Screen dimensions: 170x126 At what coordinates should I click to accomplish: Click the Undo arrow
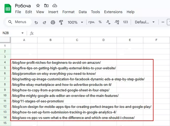(36, 22)
